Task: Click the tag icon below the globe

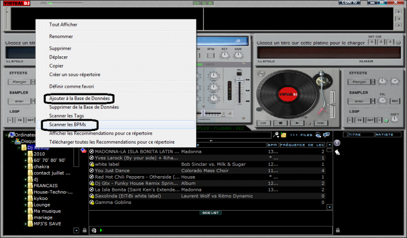Action: pyautogui.click(x=337, y=152)
